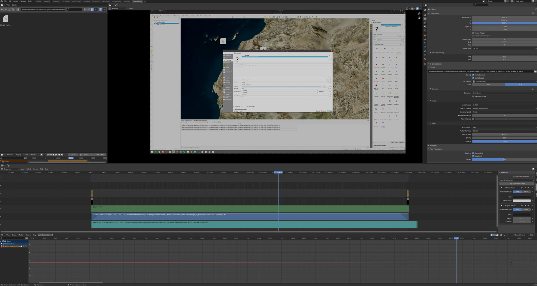Browse for the output path folder
The image size is (537, 286).
535,71
